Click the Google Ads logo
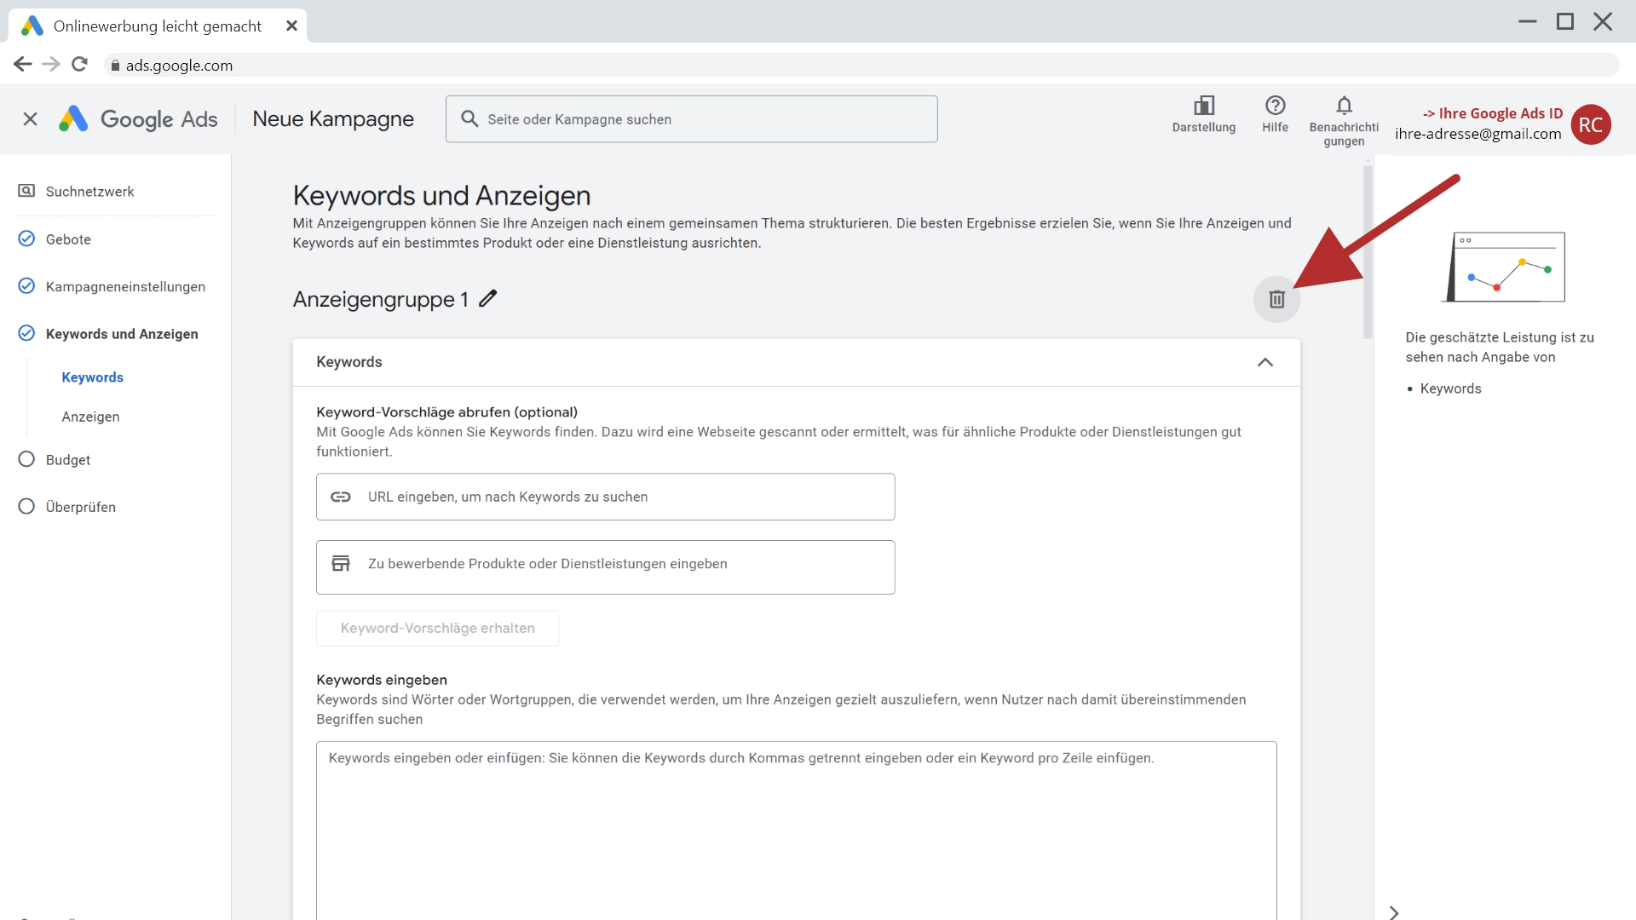This screenshot has width=1636, height=920. 138,119
